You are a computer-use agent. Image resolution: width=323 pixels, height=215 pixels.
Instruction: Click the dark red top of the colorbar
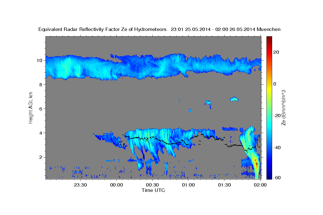(x=269, y=38)
